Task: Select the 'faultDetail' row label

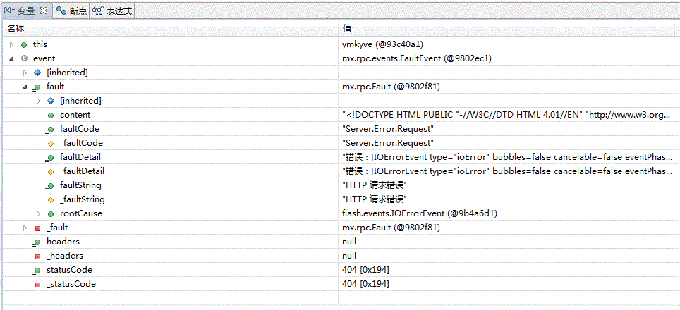Action: click(x=80, y=157)
